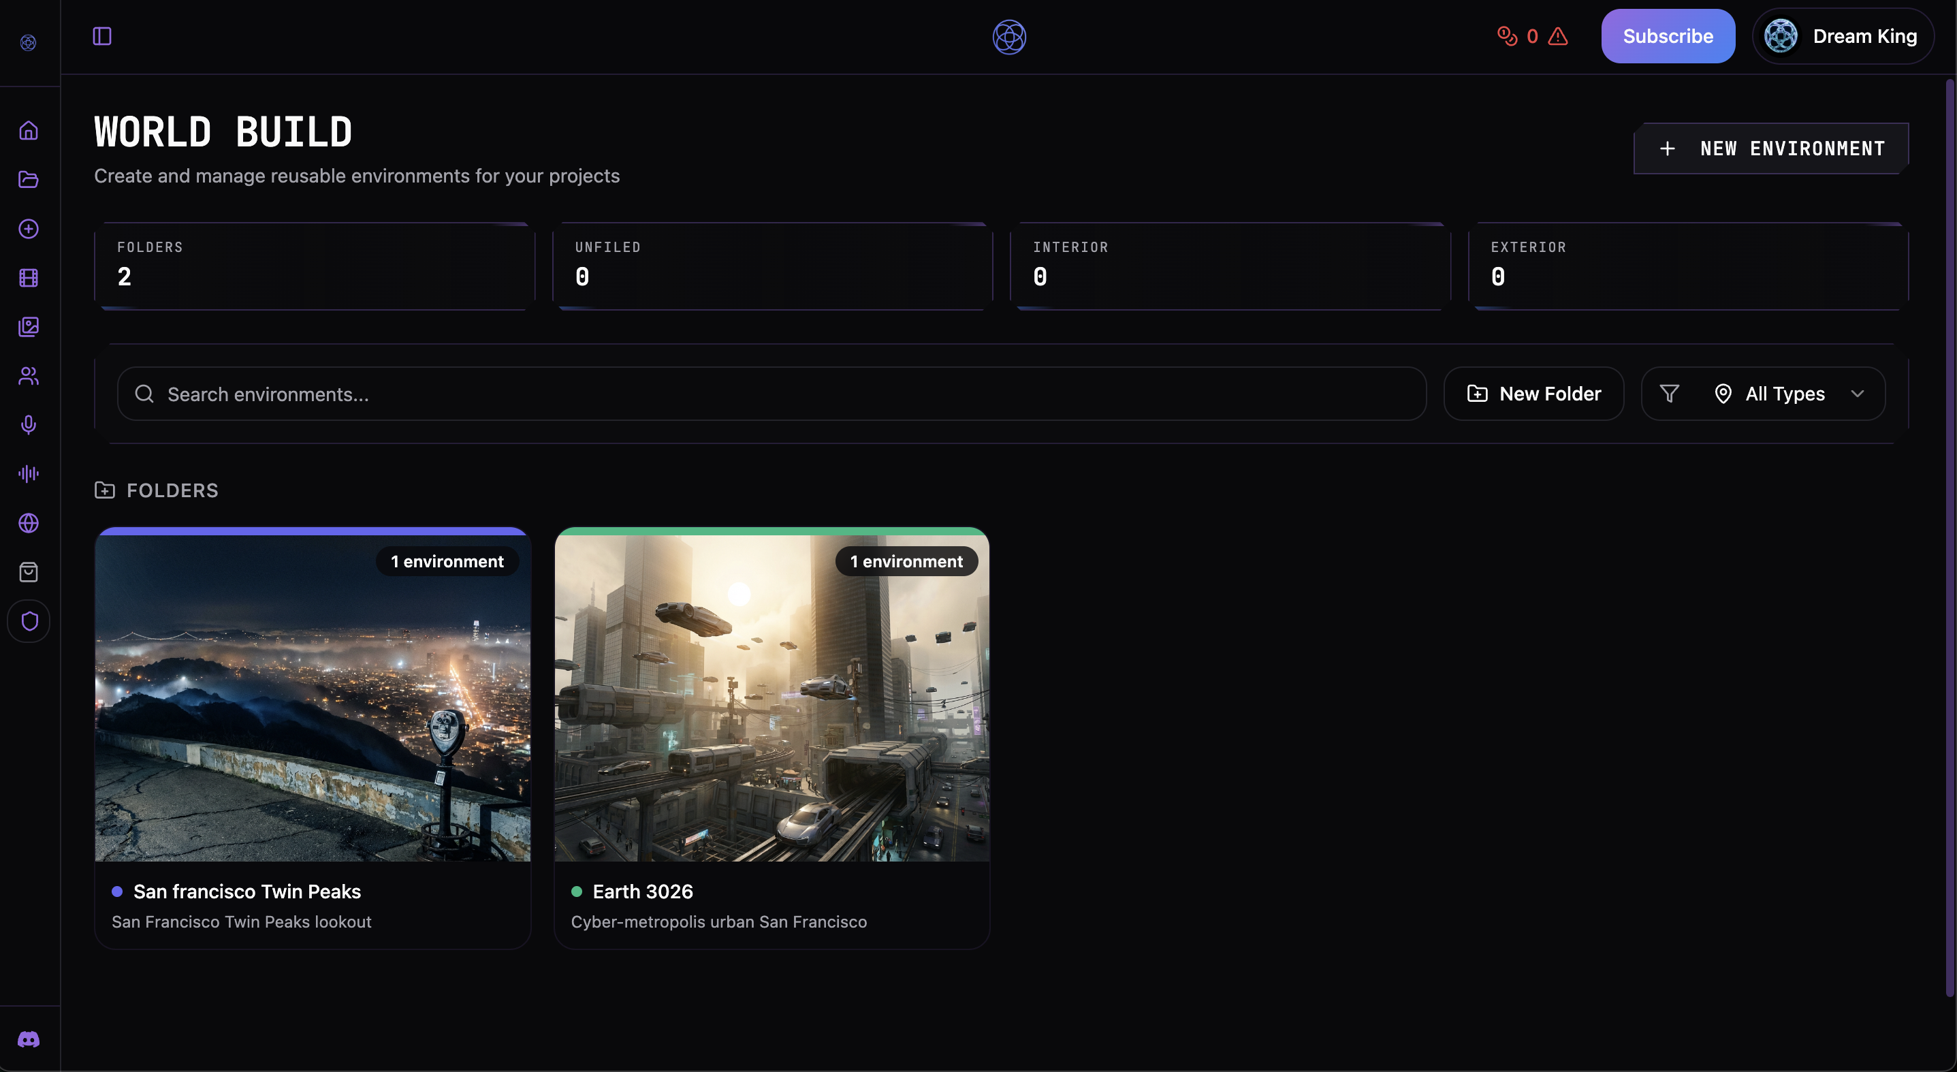Click the Search environments field
1957x1072 pixels.
[771, 394]
